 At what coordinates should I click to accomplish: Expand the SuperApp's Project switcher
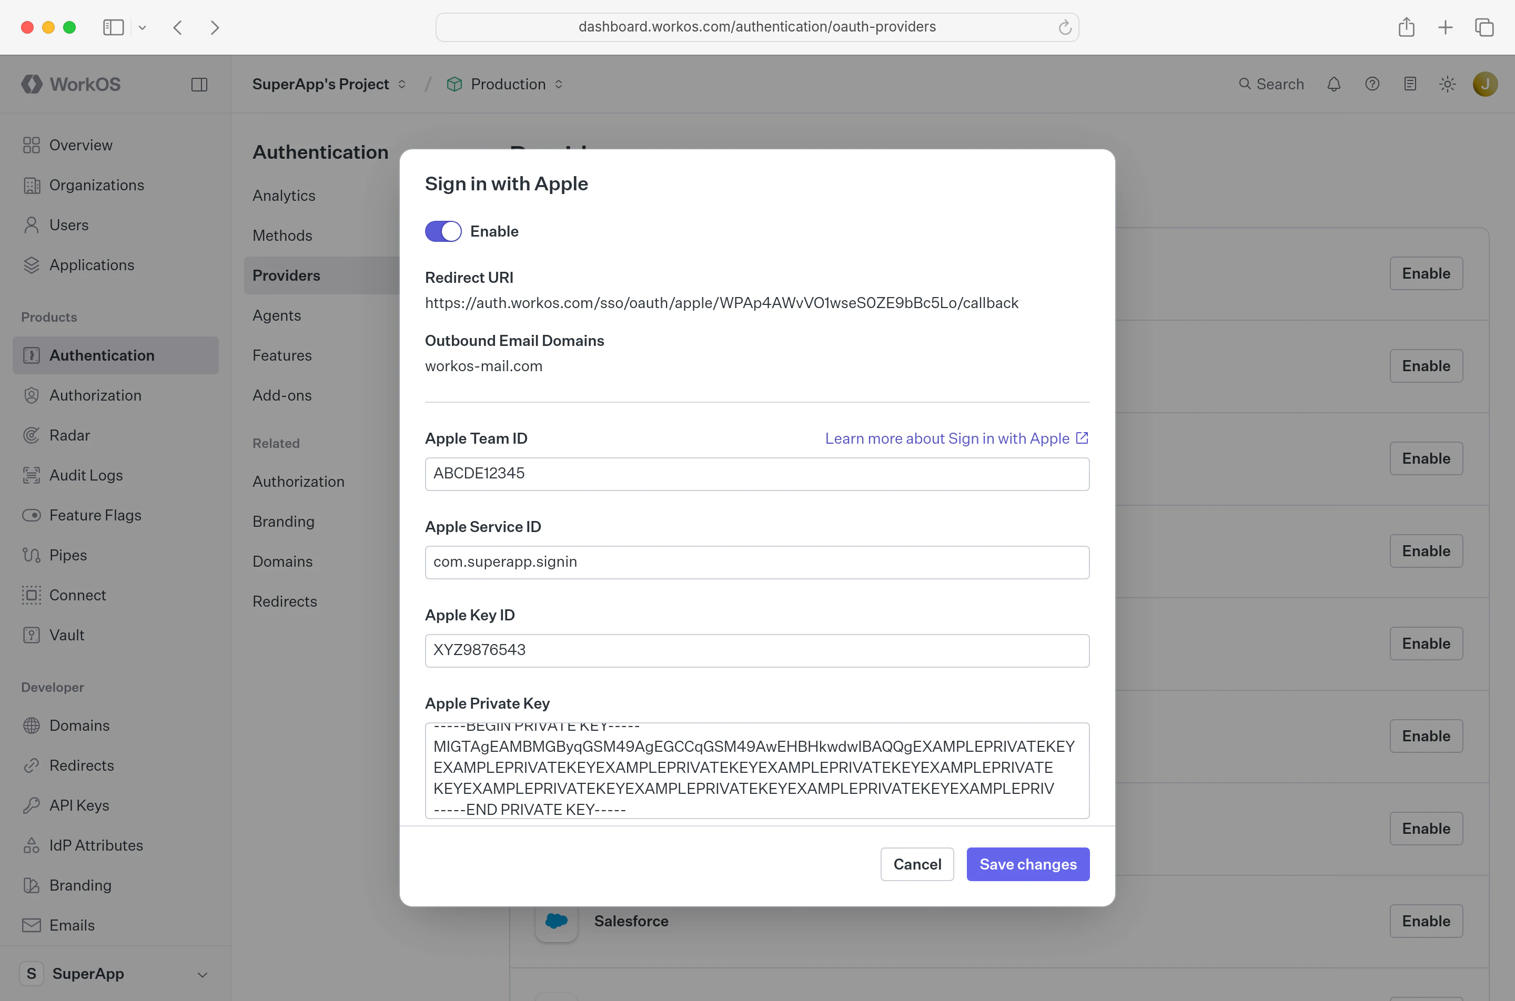click(x=329, y=84)
